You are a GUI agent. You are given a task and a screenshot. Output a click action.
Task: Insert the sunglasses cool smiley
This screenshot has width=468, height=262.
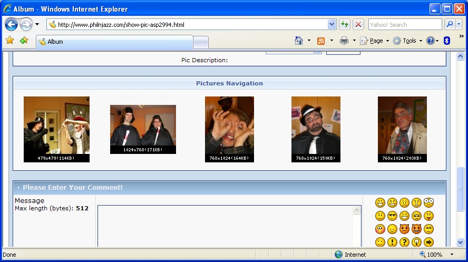pos(392,216)
